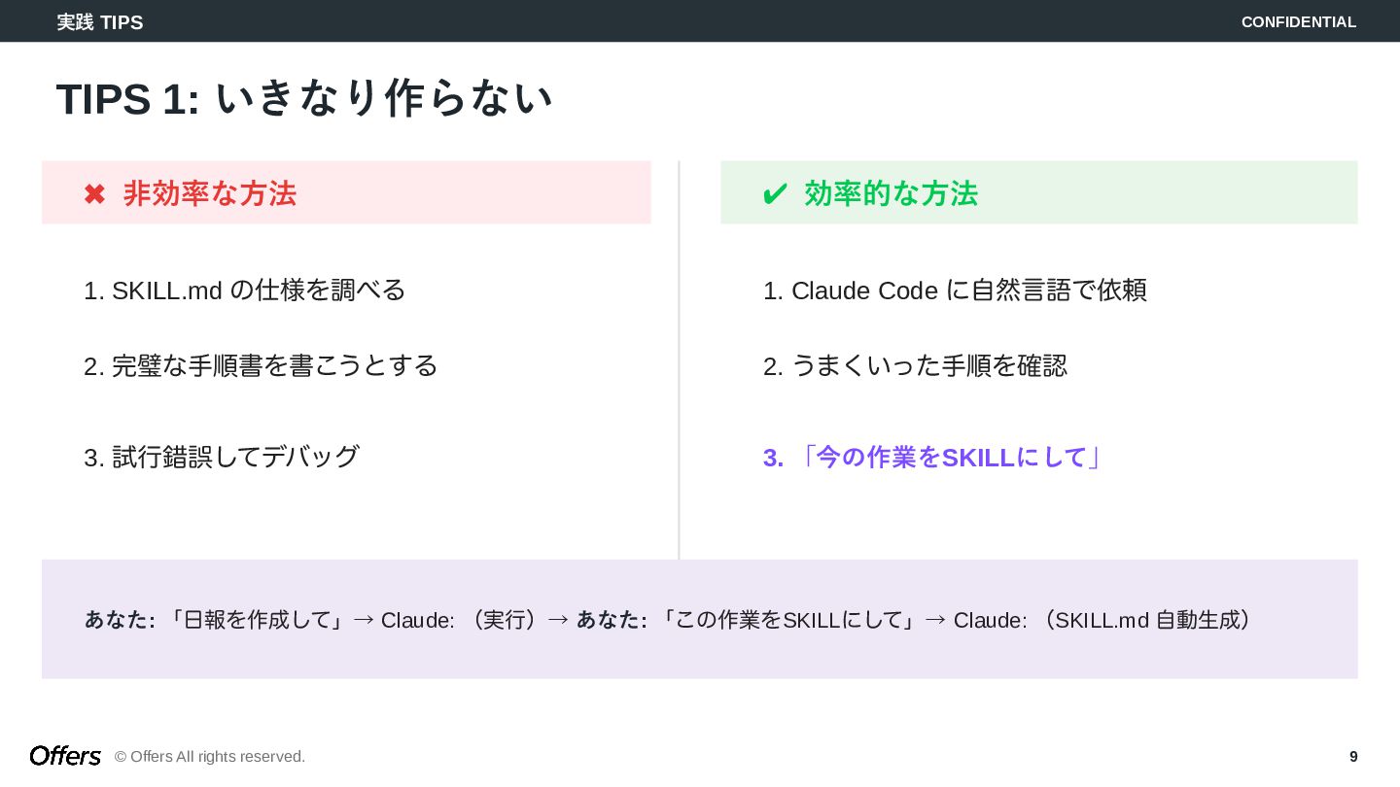Click '「この作業をSKILLにして」' in the flow box
This screenshot has width=1400, height=787.
pos(789,620)
